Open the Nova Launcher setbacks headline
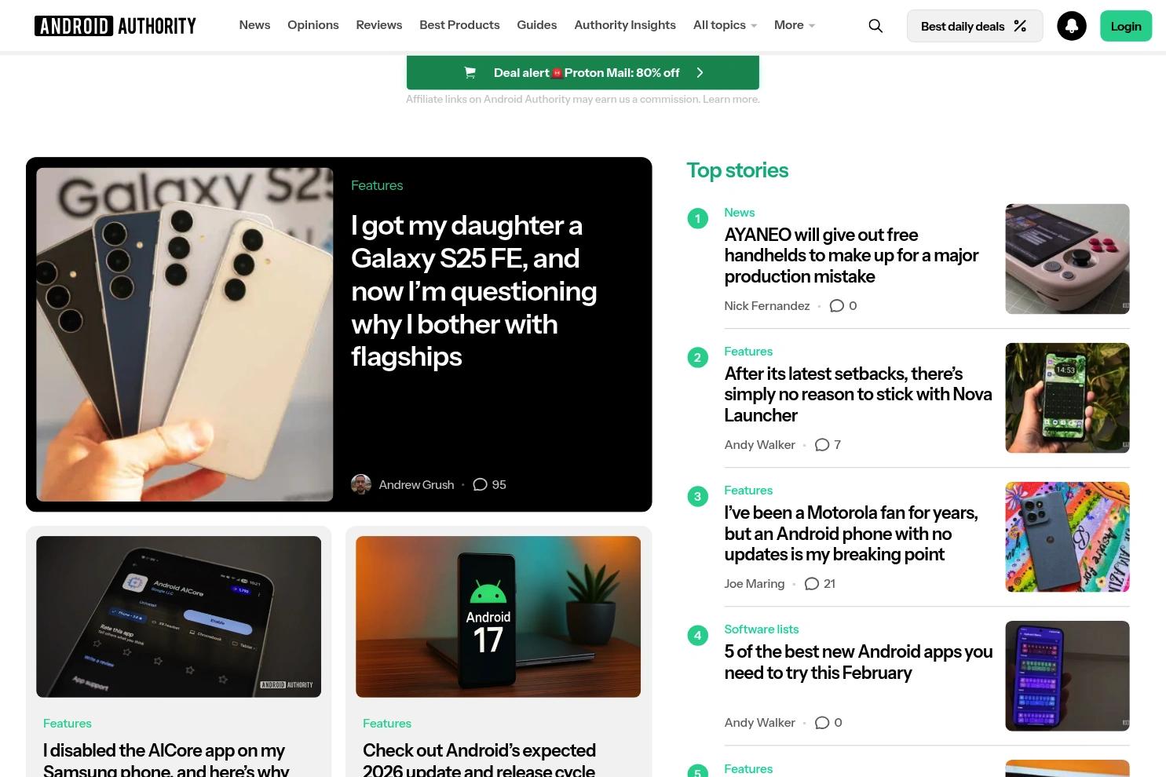This screenshot has height=777, width=1166. click(858, 395)
